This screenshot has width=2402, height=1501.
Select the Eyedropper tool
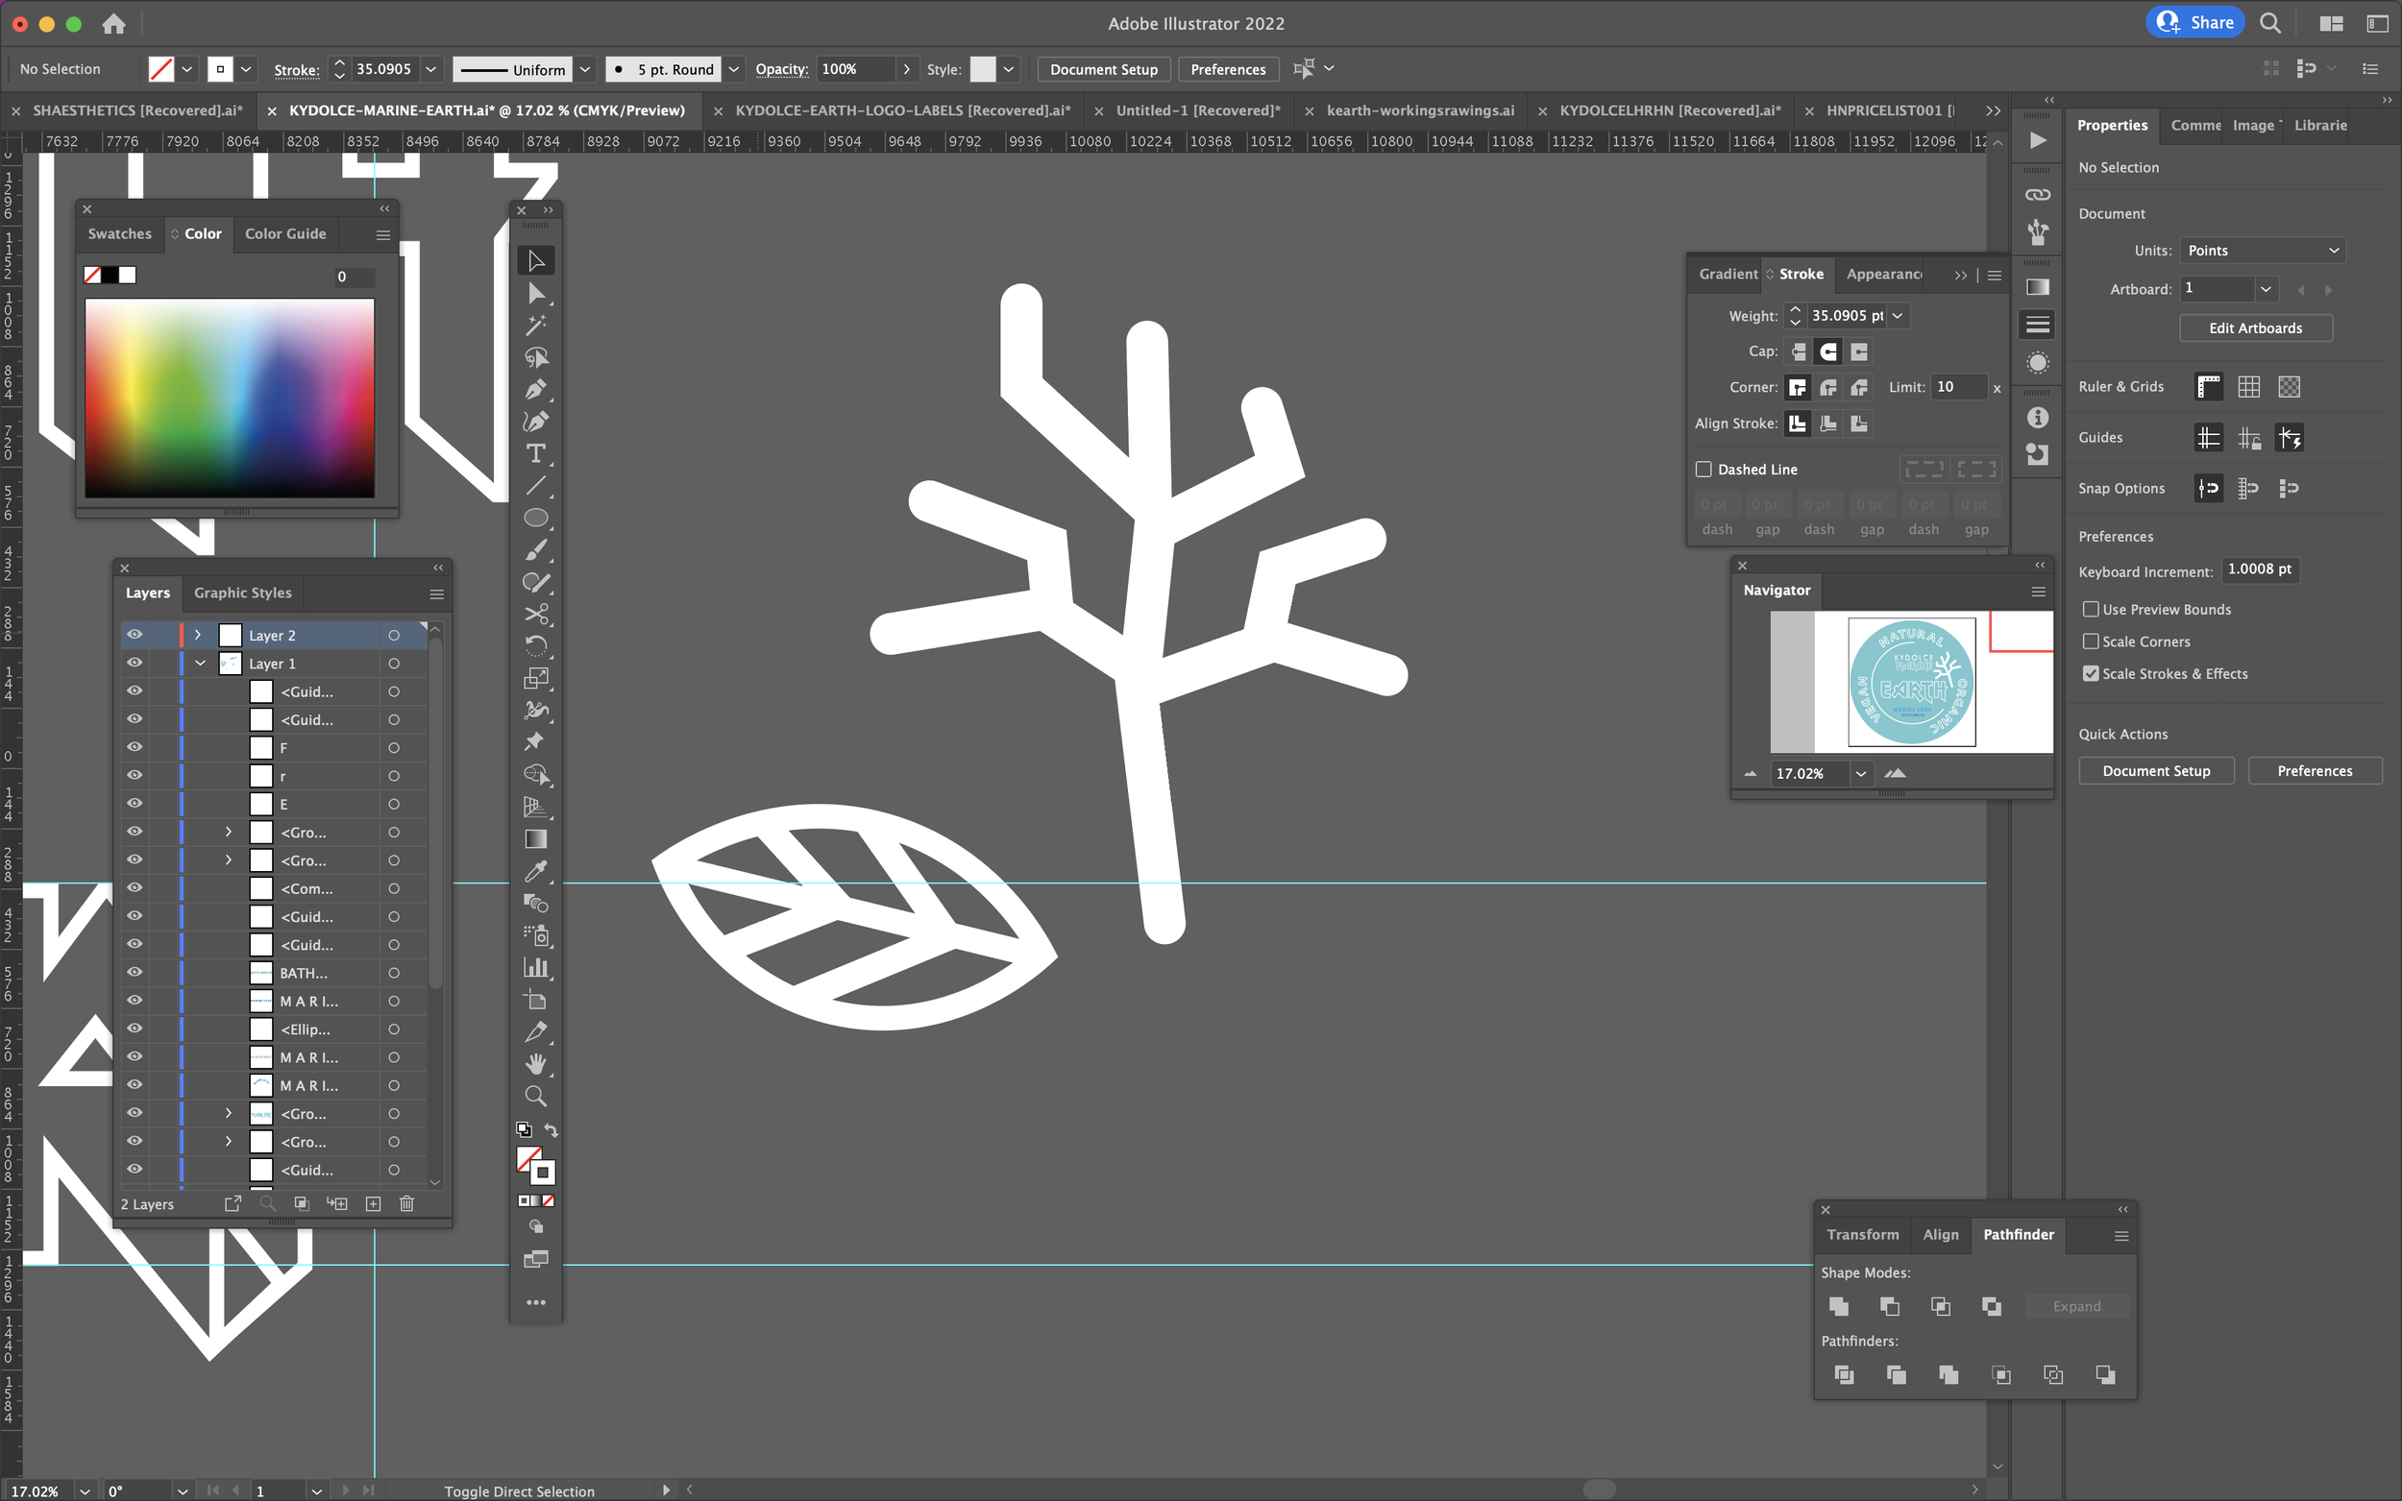(x=535, y=872)
